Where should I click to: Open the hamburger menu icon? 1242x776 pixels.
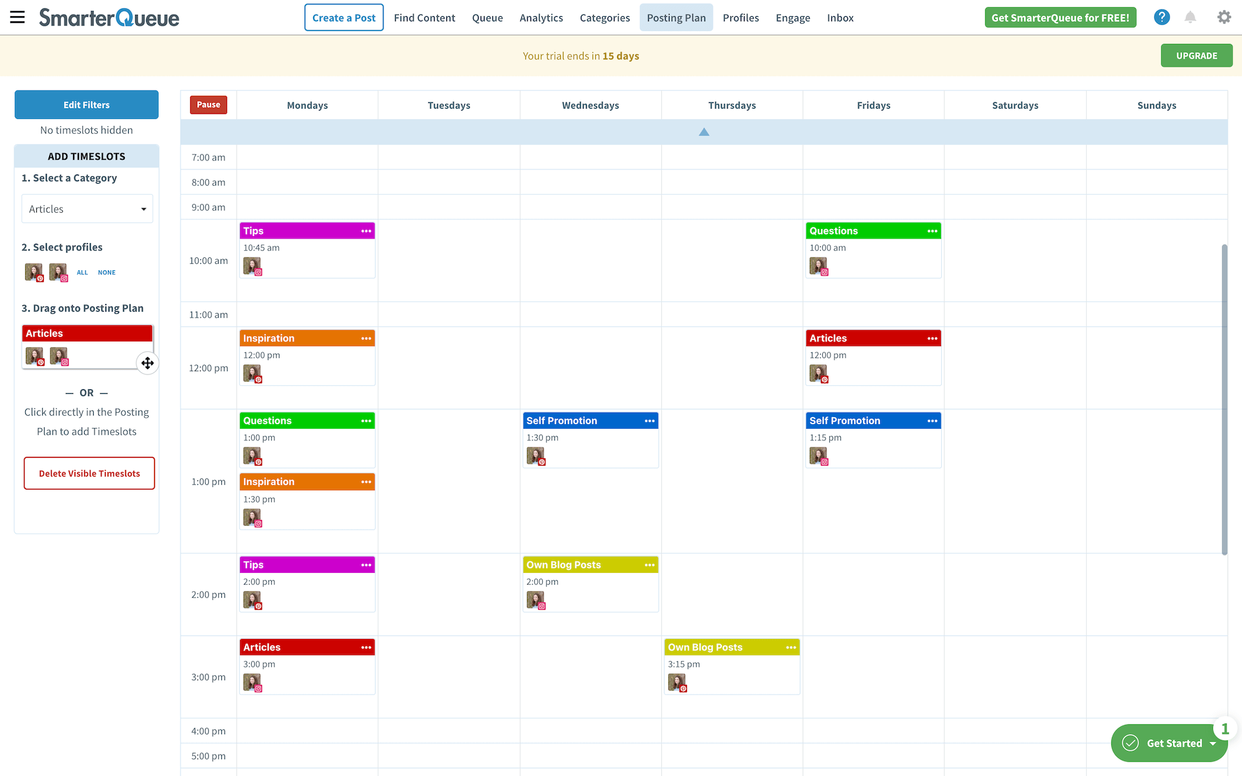(x=17, y=17)
